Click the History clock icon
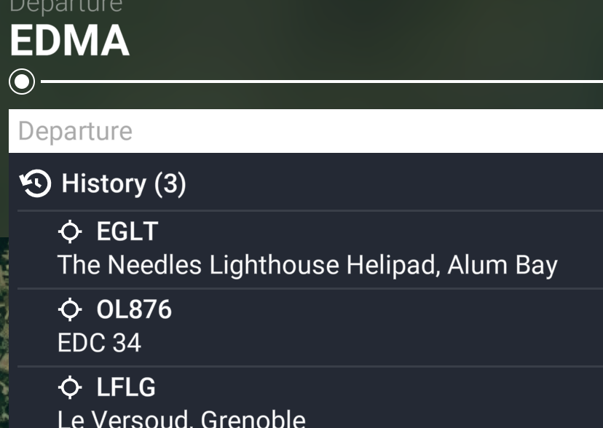The image size is (603, 428). point(36,184)
